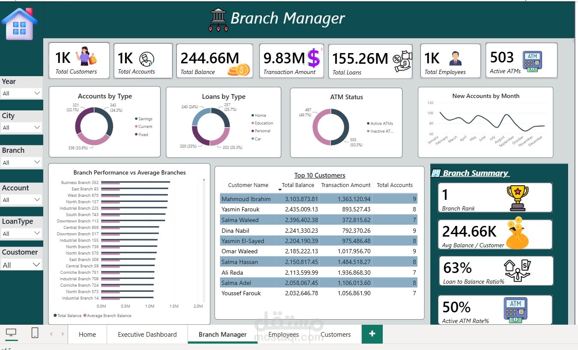
Task: Open the City filter dropdown
Action: 21,128
